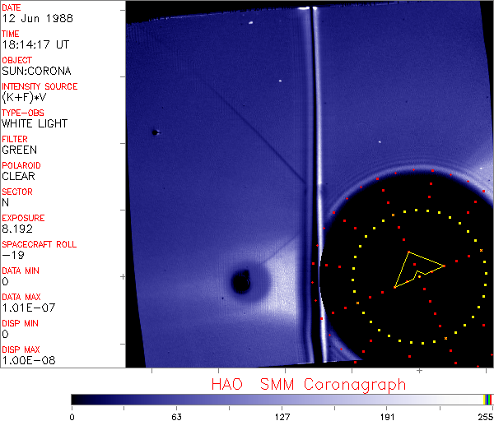Click the '191' tick label under the color bar
Viewport: 494px width, 421px height.
[385, 416]
